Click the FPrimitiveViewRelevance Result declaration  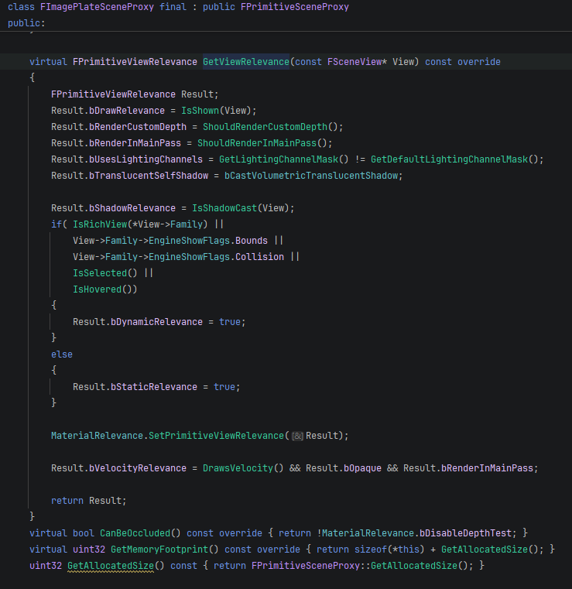(135, 94)
